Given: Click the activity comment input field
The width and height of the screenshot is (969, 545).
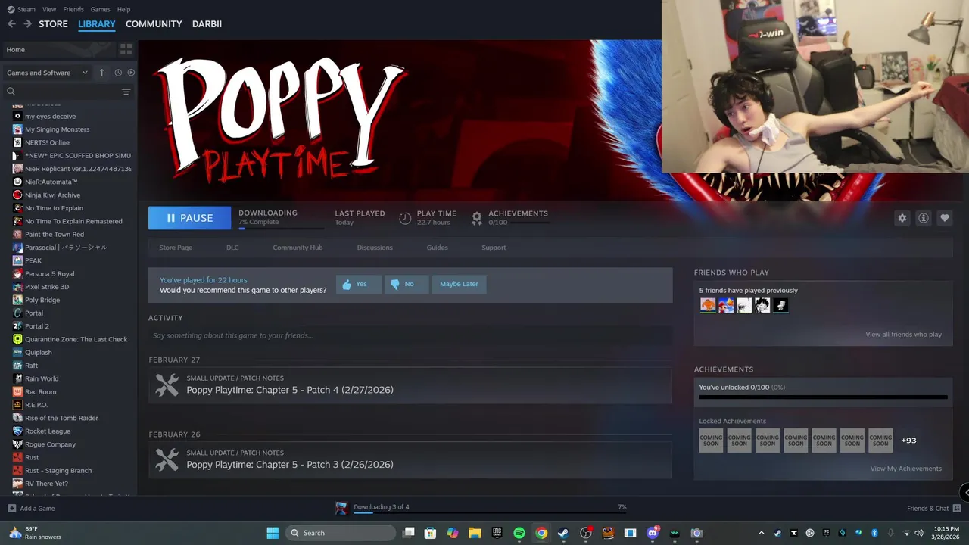Looking at the screenshot, I should click(410, 335).
